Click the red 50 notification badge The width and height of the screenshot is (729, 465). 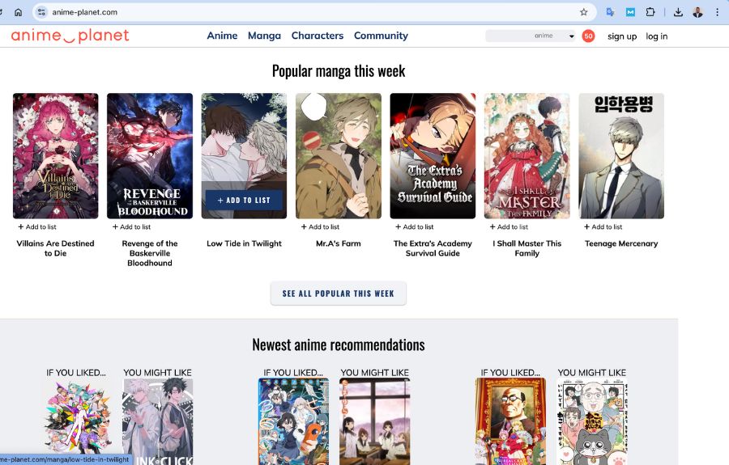(x=588, y=36)
